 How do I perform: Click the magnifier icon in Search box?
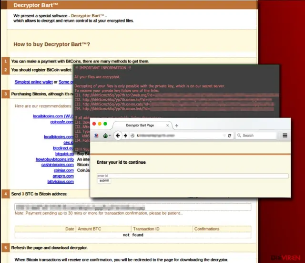[x=239, y=136]
